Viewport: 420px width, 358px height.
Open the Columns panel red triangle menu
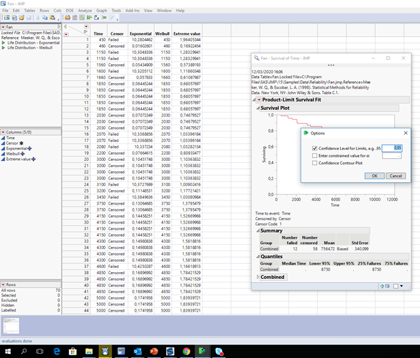click(3, 132)
